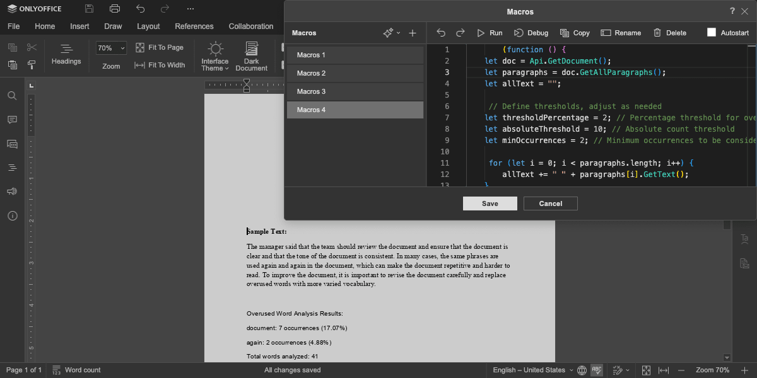757x378 pixels.
Task: Click the Save button in the Macros dialog
Action: click(490, 203)
